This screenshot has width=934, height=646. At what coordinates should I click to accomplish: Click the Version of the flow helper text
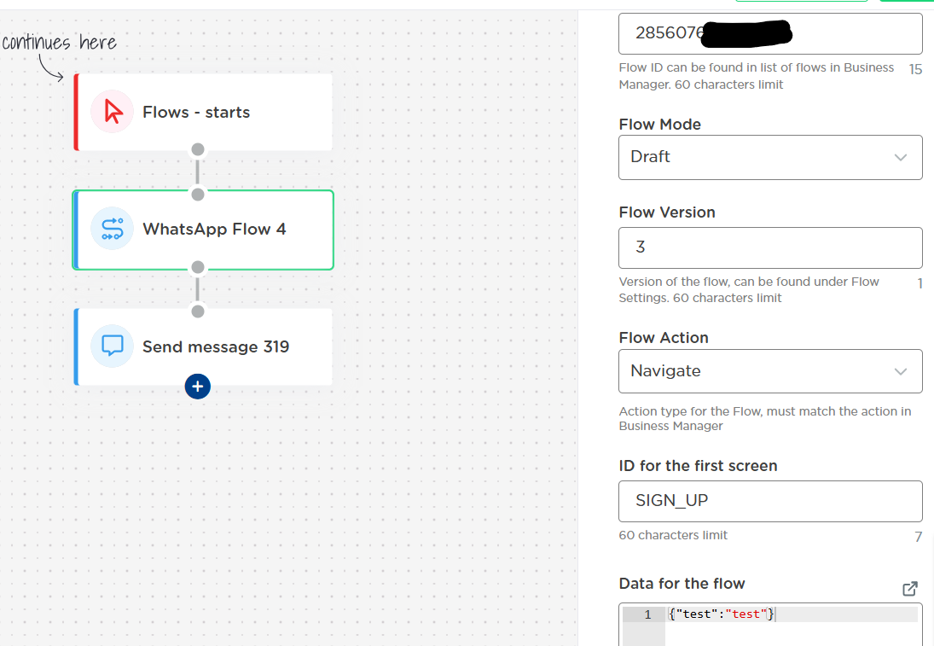749,289
